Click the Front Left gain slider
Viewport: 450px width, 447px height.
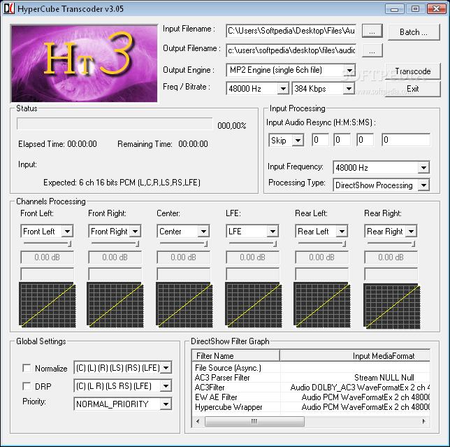pos(48,243)
